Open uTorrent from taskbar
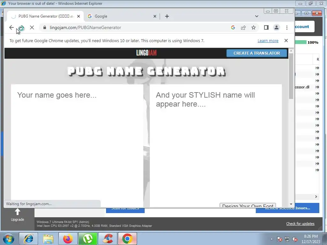327x245 pixels. point(88,239)
